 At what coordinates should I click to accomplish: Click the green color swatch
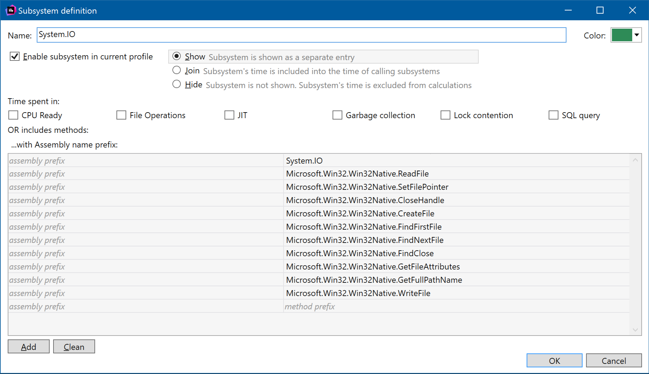(622, 35)
